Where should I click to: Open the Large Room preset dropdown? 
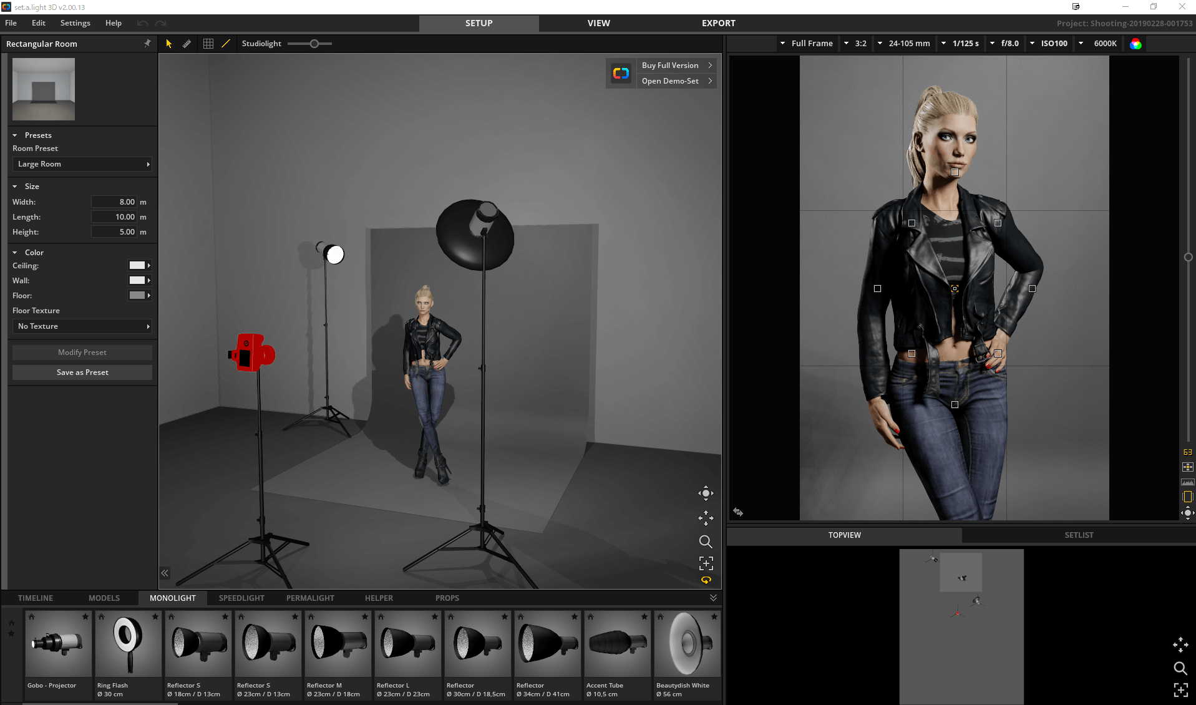(x=82, y=164)
